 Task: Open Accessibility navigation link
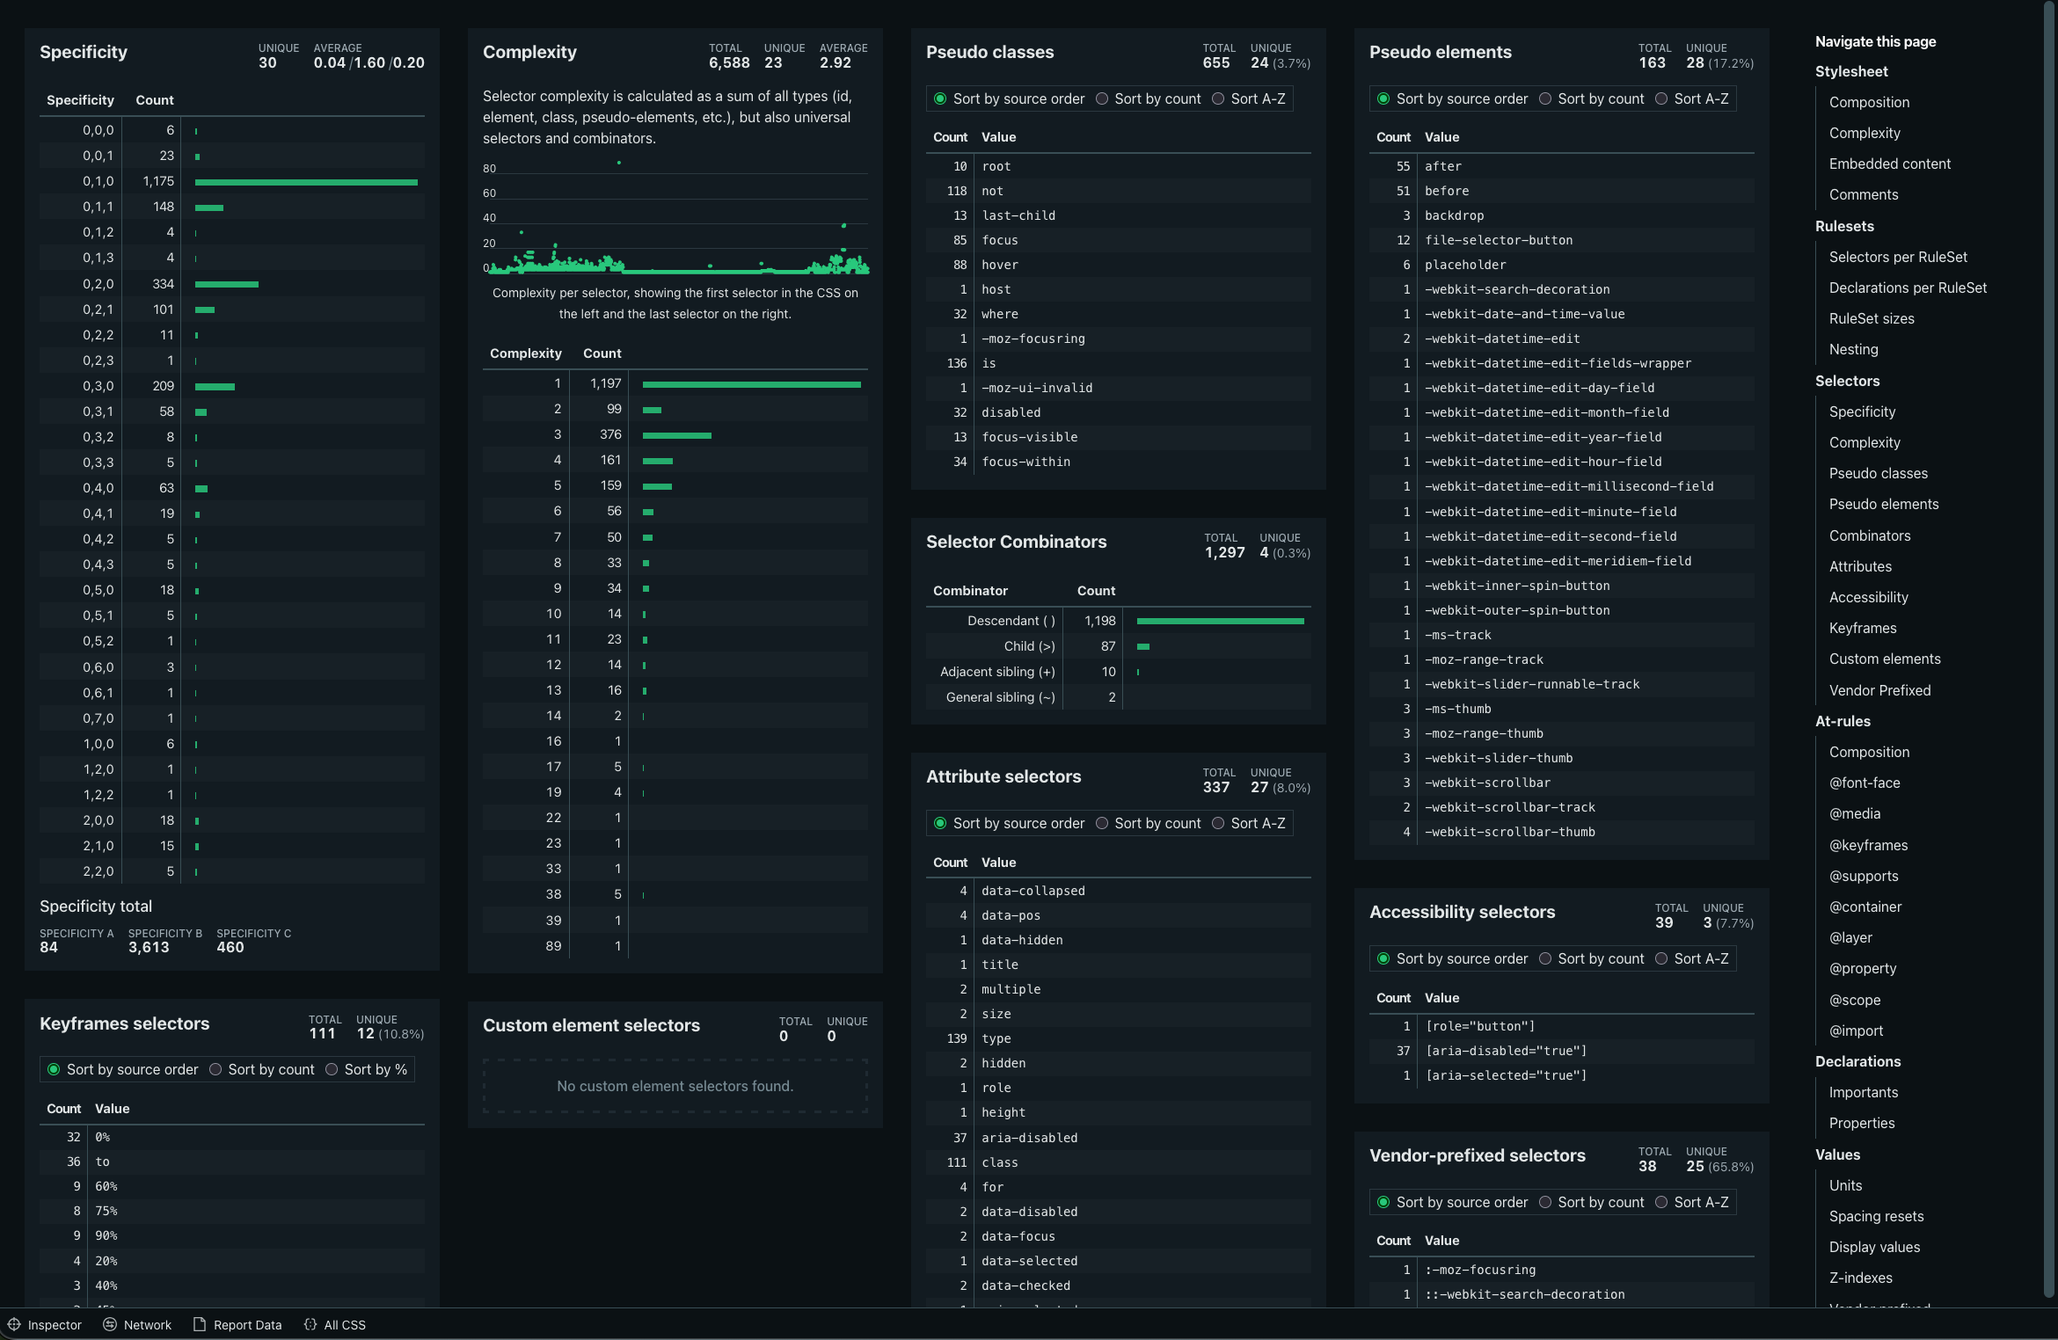[x=1868, y=597]
